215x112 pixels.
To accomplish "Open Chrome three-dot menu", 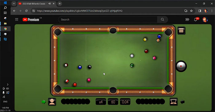I will pyautogui.click(x=212, y=11).
